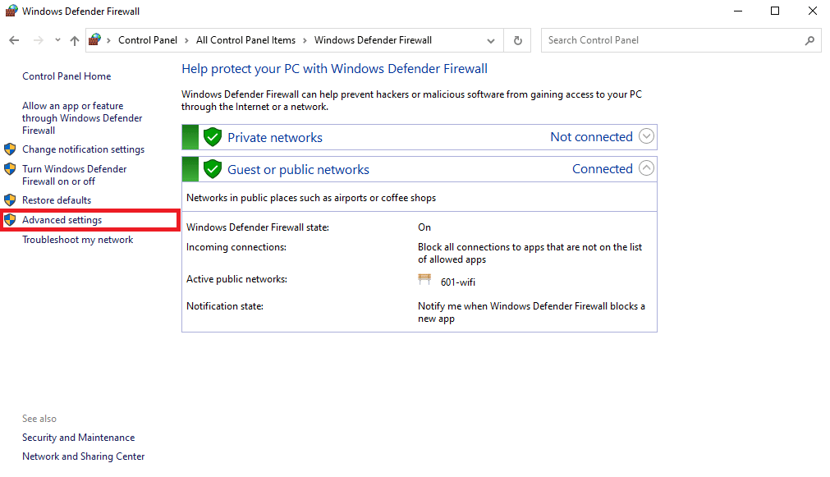Select Control Panel in the breadcrumb path

[x=148, y=40]
